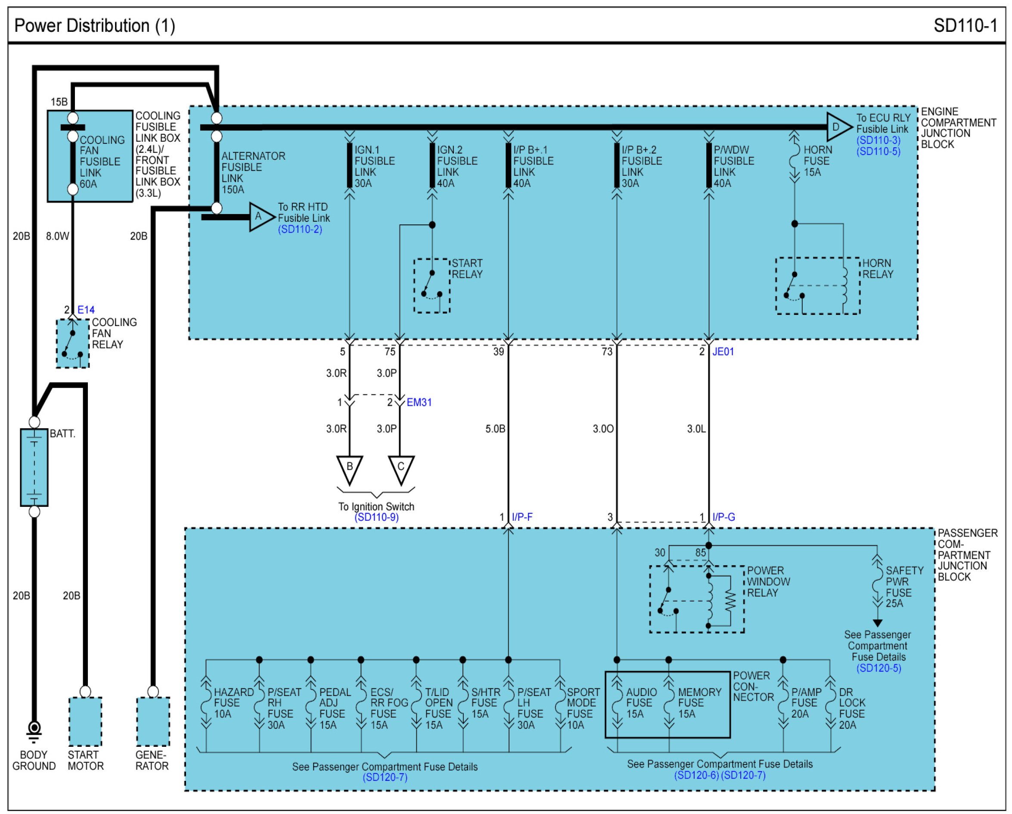Click the EM31 connector label

419,402
